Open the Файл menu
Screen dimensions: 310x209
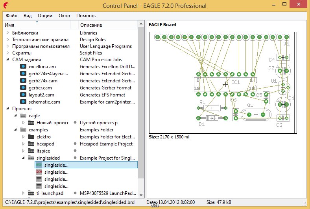[x=11, y=16]
